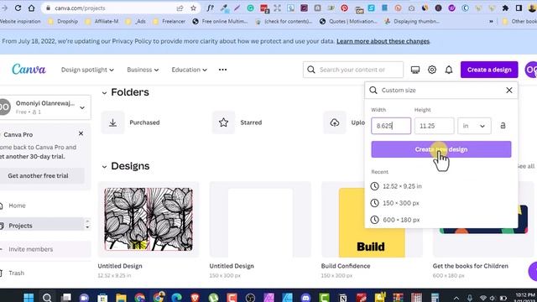Show hidden system tray icons
The height and width of the screenshot is (302, 537).
tap(456, 298)
